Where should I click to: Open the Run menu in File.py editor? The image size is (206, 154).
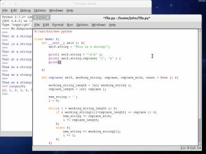click(70, 25)
